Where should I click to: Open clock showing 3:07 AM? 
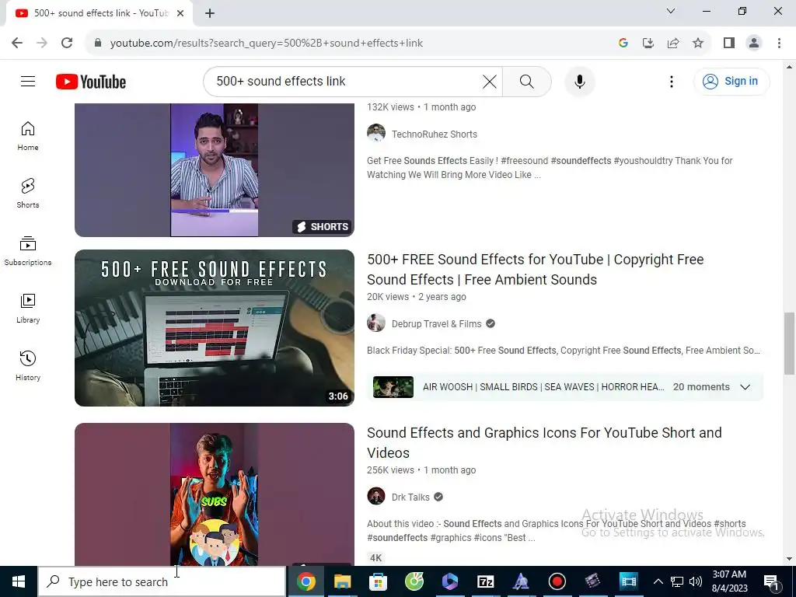click(x=729, y=581)
